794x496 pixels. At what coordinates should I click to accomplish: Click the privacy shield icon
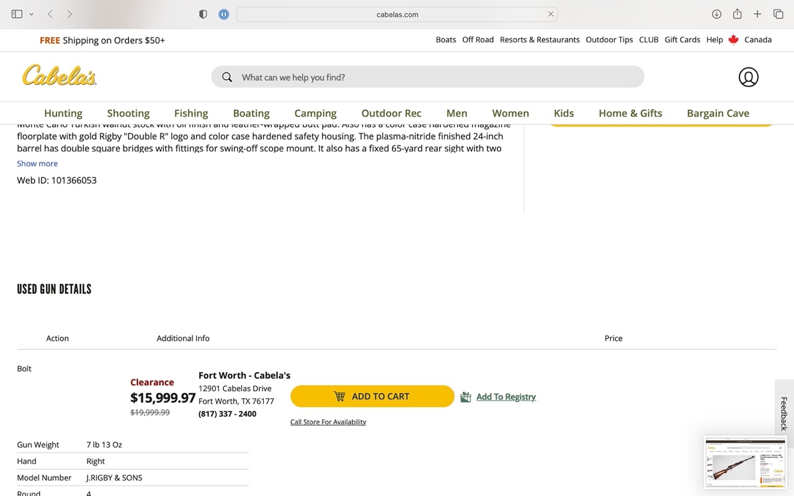point(203,14)
